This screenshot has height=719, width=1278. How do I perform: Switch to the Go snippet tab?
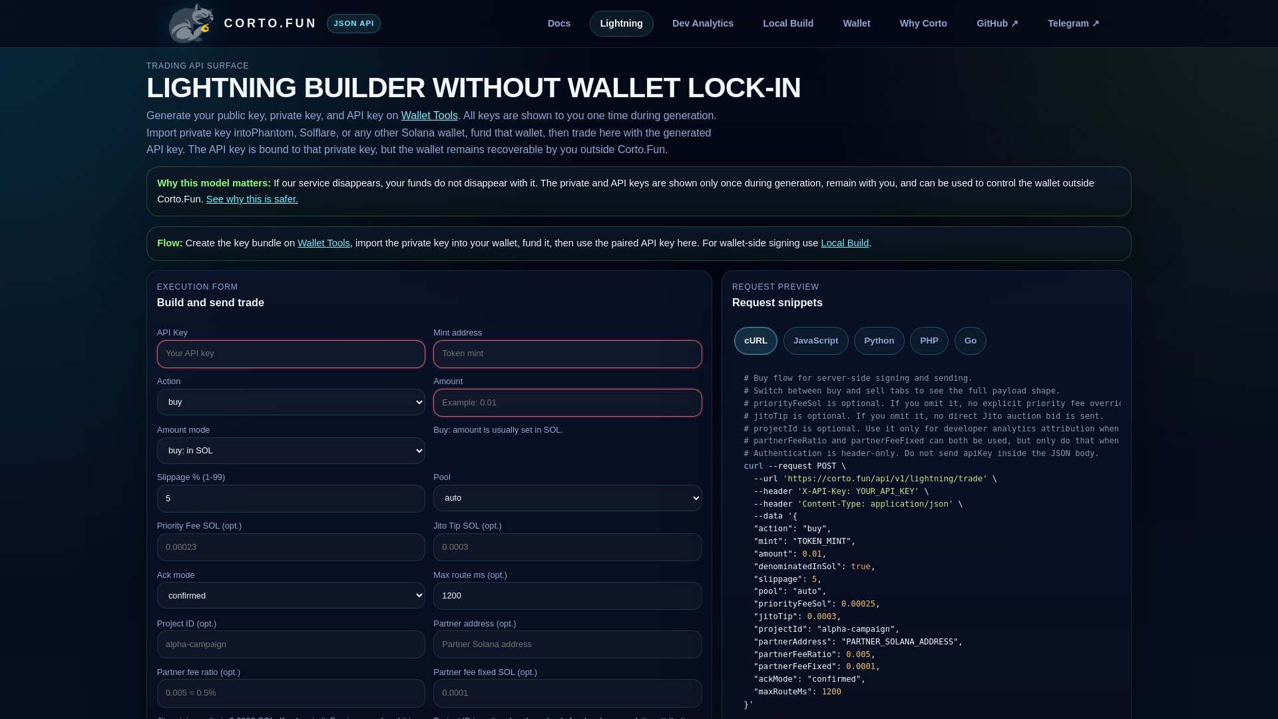(x=970, y=341)
